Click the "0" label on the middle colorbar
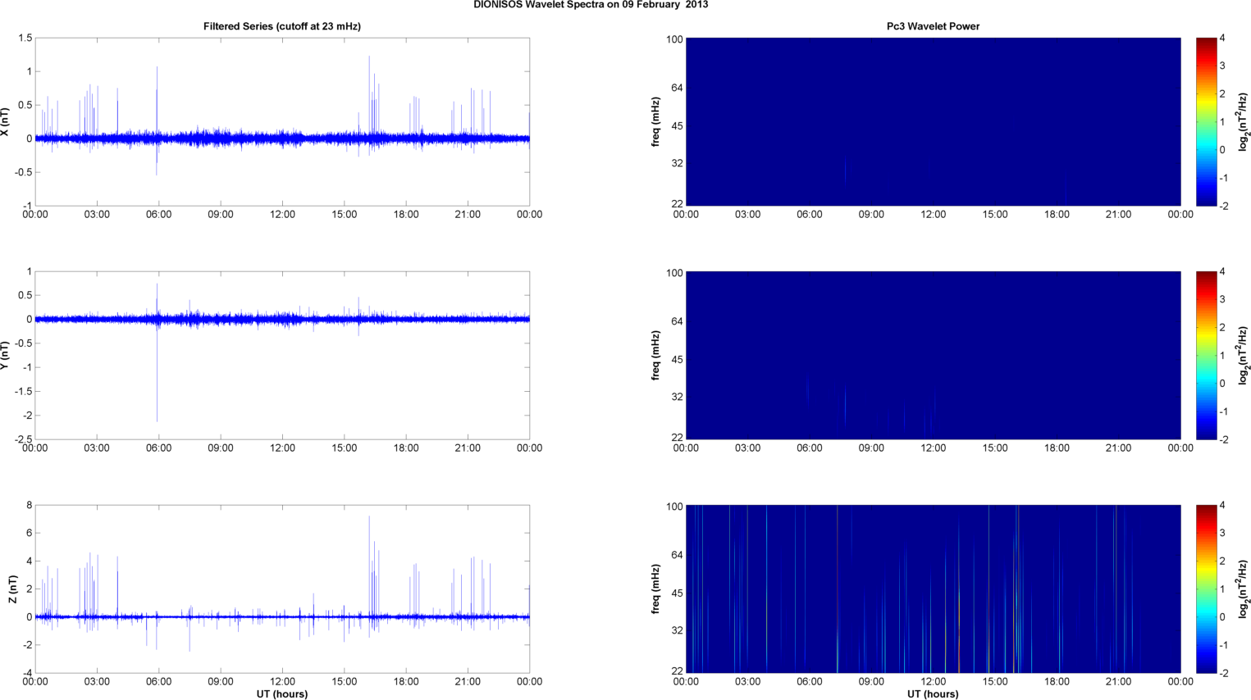The image size is (1251, 700). tap(1222, 384)
